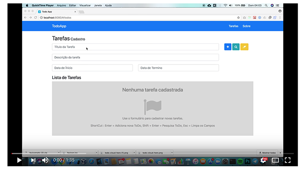Go forward in the browser
This screenshot has height=171, width=304.
[x=30, y=18]
